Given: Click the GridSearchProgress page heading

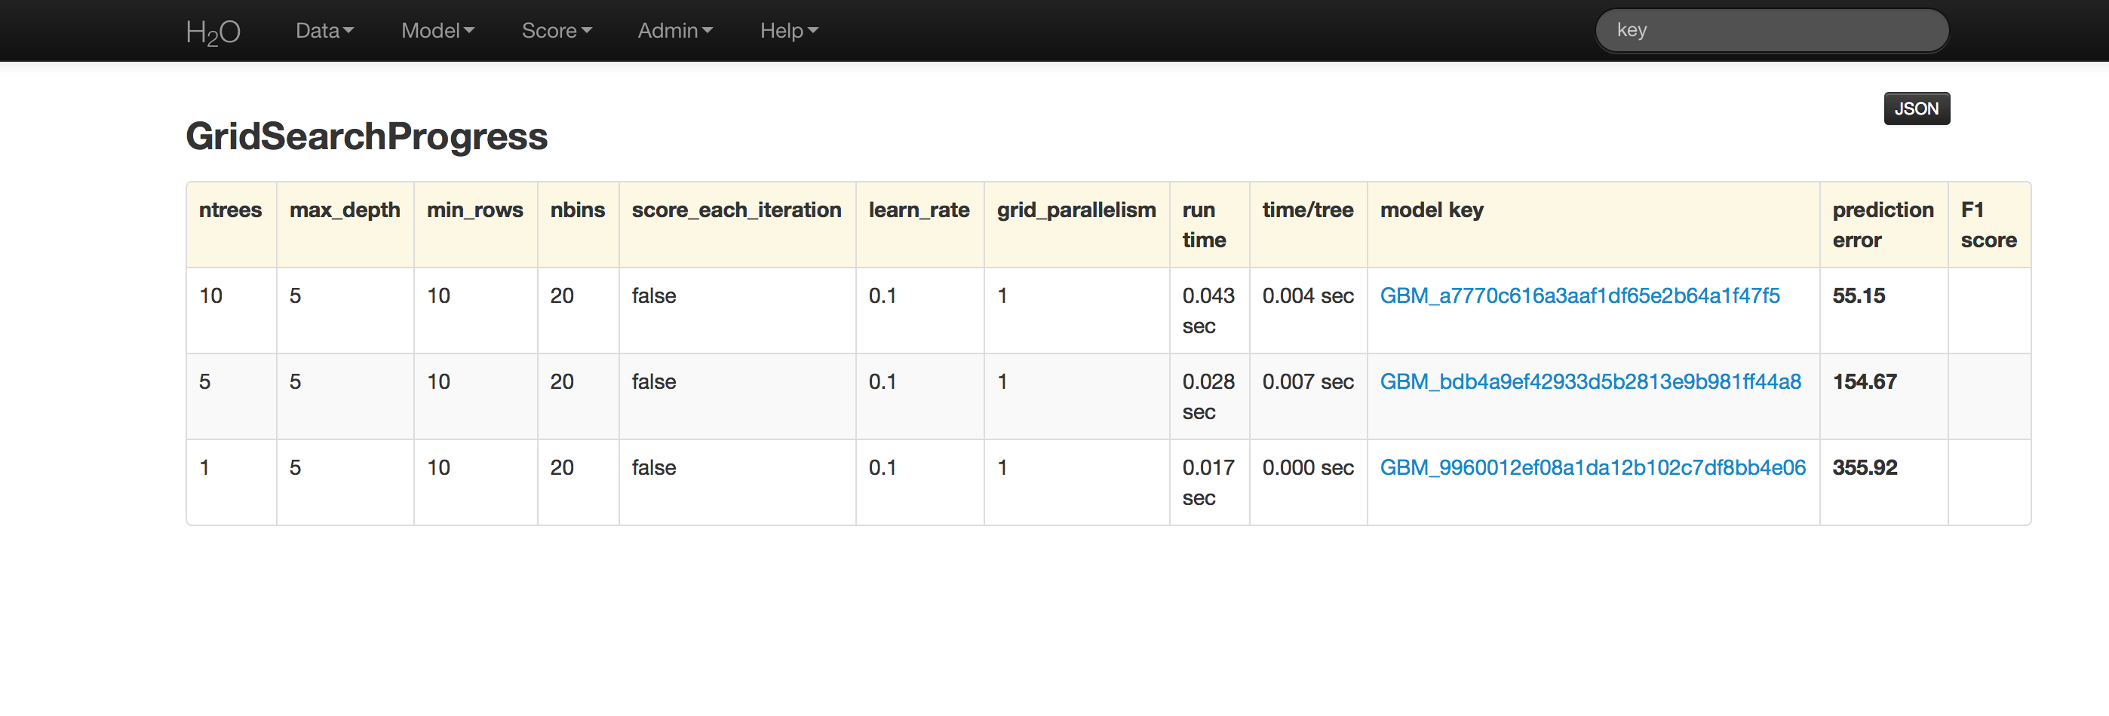Looking at the screenshot, I should (x=366, y=136).
